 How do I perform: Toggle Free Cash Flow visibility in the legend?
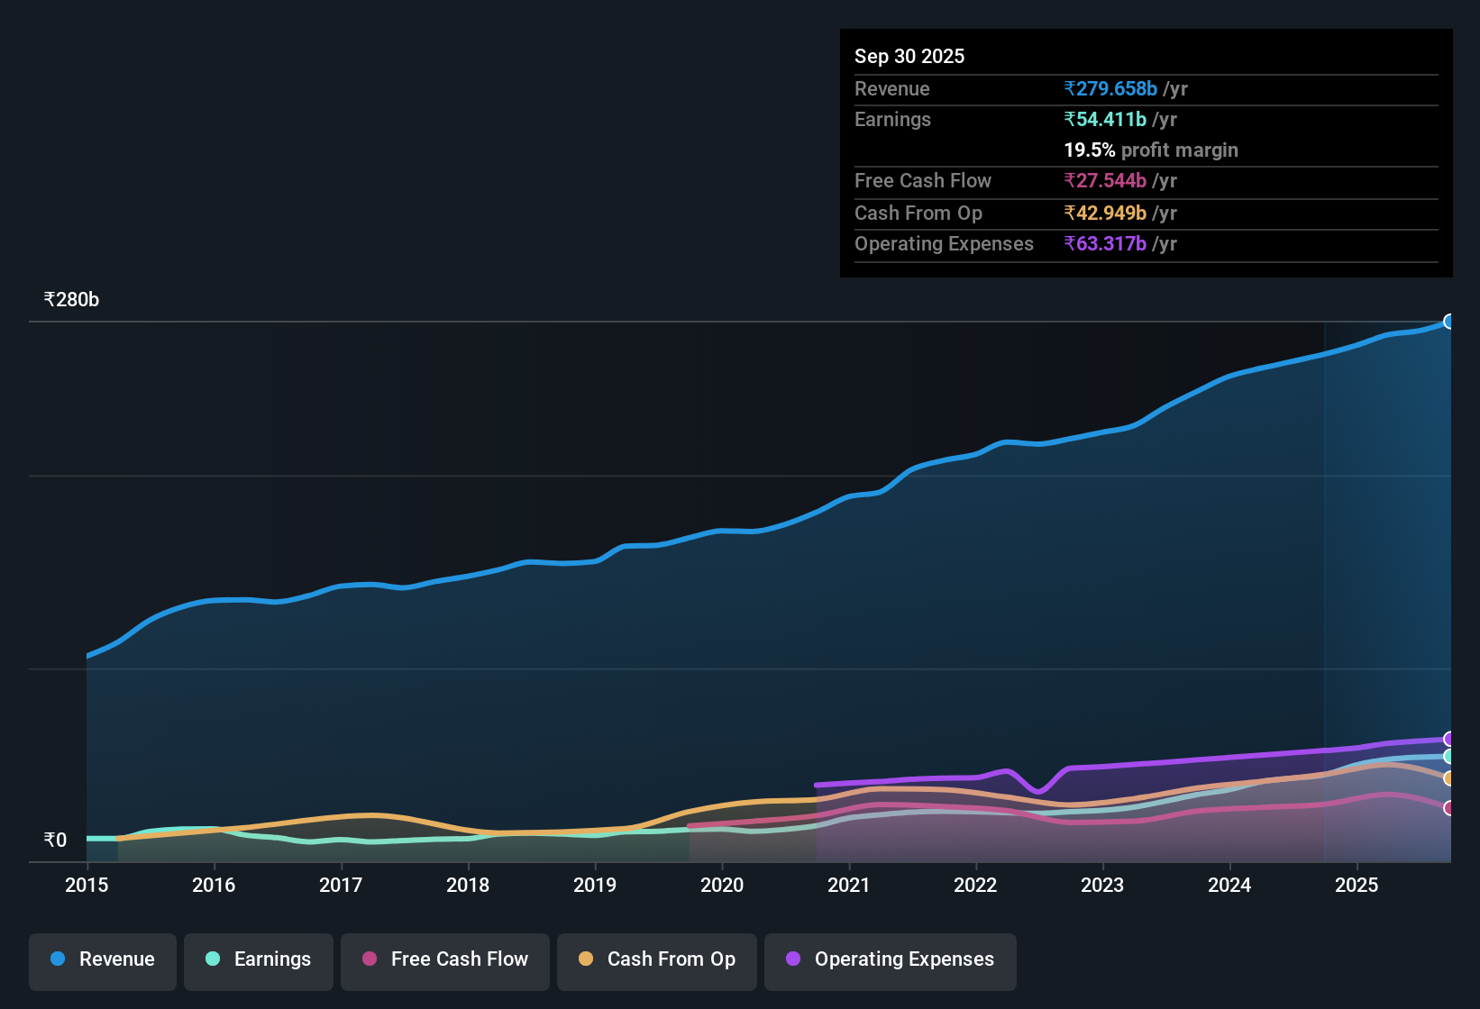(444, 961)
